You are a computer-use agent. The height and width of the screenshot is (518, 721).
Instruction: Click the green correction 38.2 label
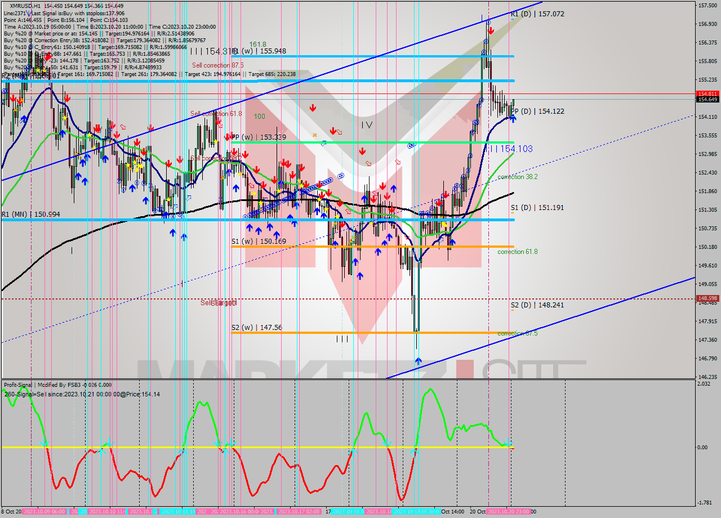point(517,177)
